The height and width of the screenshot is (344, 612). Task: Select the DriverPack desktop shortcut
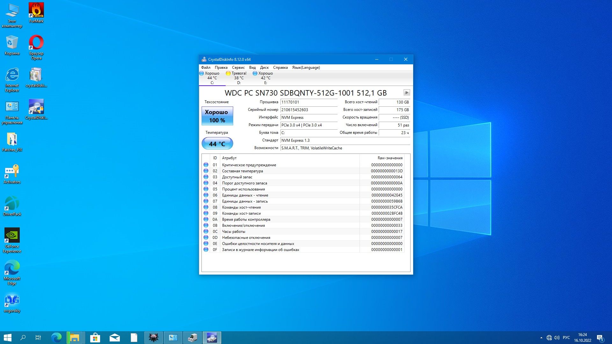[12, 206]
